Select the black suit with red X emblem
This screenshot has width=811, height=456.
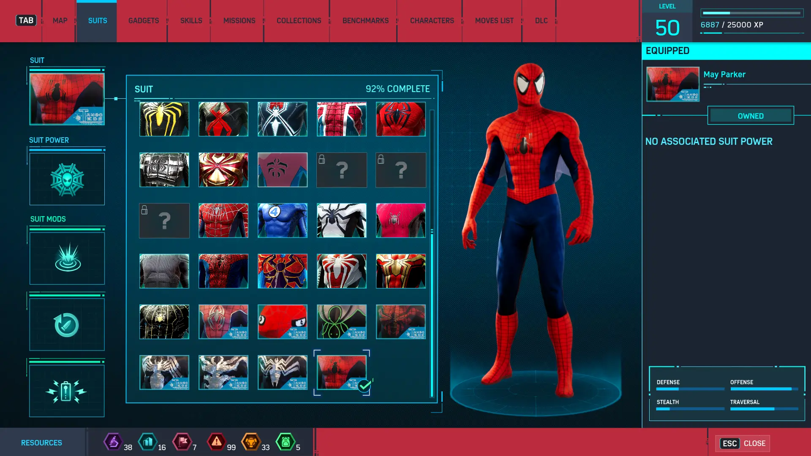pos(223,119)
